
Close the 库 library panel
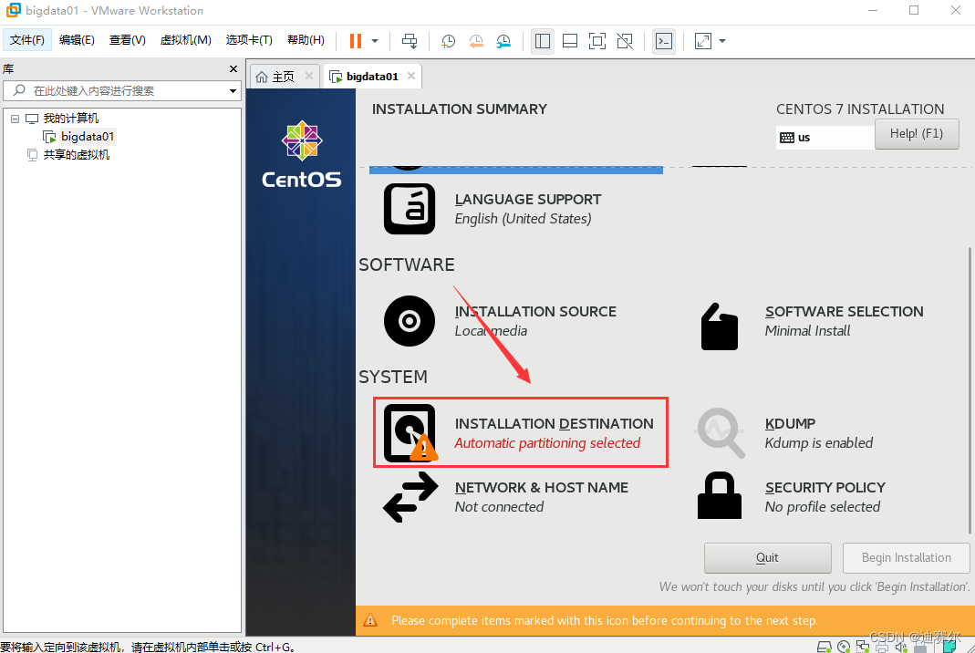tap(233, 68)
